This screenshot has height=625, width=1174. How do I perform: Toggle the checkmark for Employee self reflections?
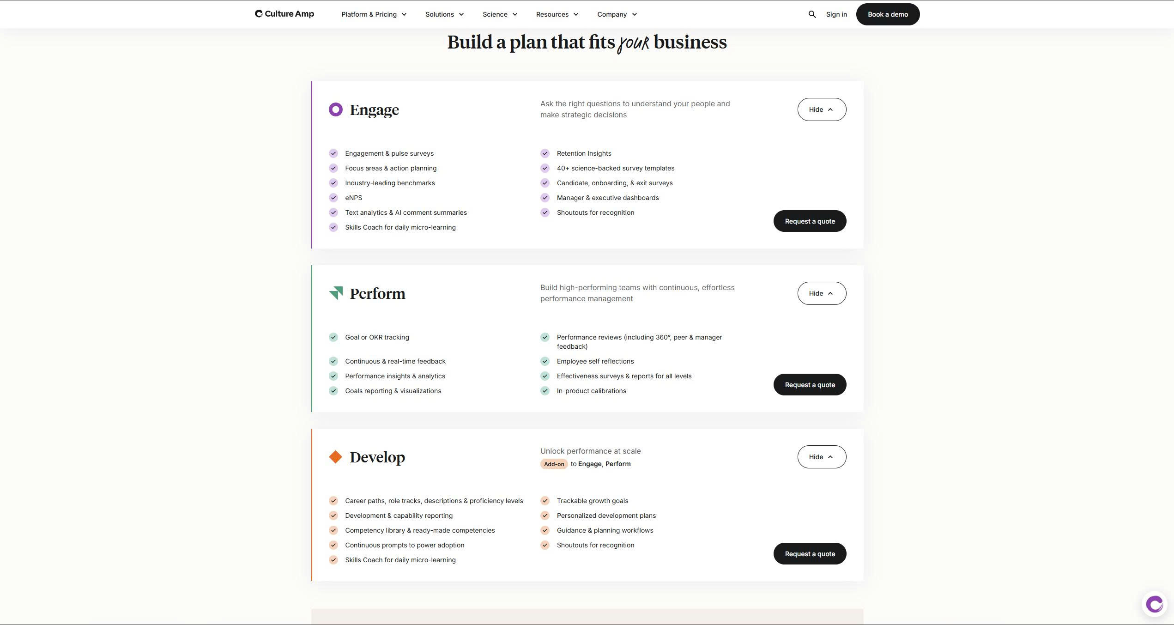(x=545, y=361)
